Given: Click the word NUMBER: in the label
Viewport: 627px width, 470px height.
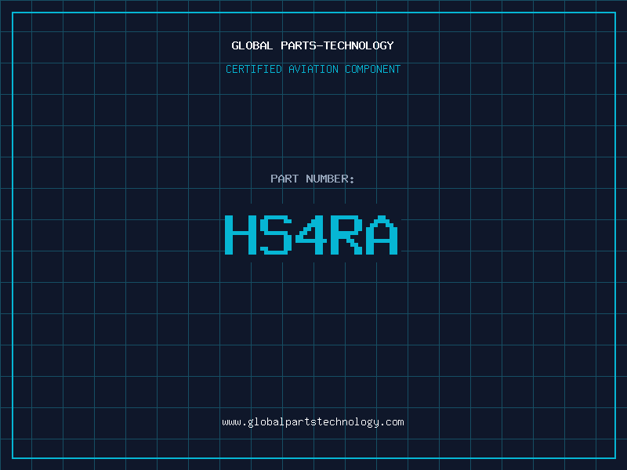Looking at the screenshot, I should tap(330, 179).
